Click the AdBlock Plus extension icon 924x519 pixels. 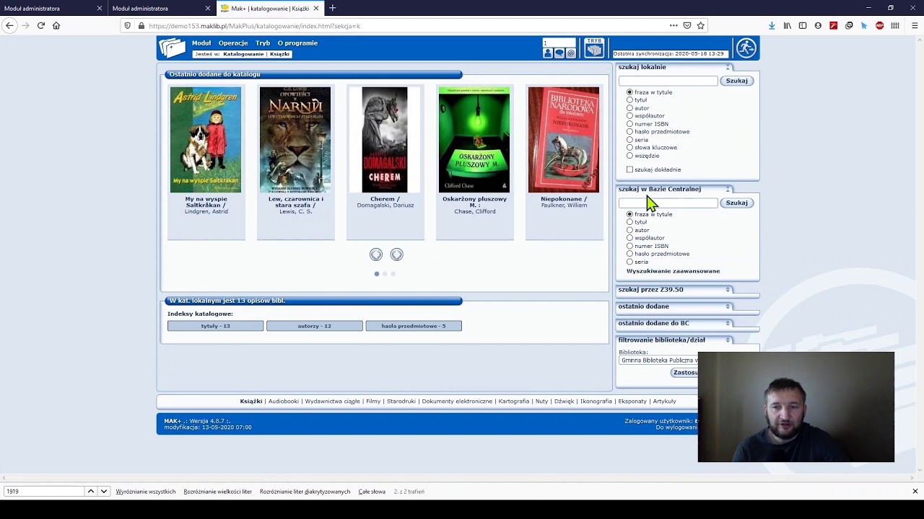pyautogui.click(x=879, y=25)
